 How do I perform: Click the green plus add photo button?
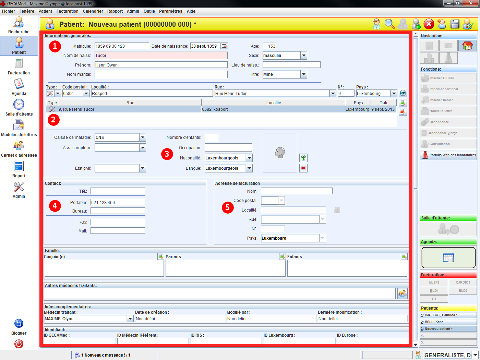303,158
